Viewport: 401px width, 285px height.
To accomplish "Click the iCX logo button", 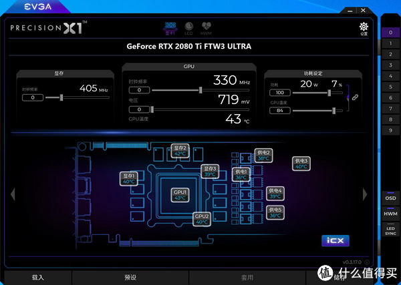I will 336,240.
